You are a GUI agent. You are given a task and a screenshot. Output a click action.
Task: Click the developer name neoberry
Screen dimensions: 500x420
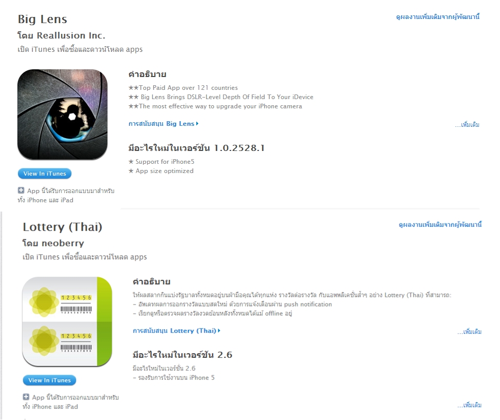[x=63, y=243]
